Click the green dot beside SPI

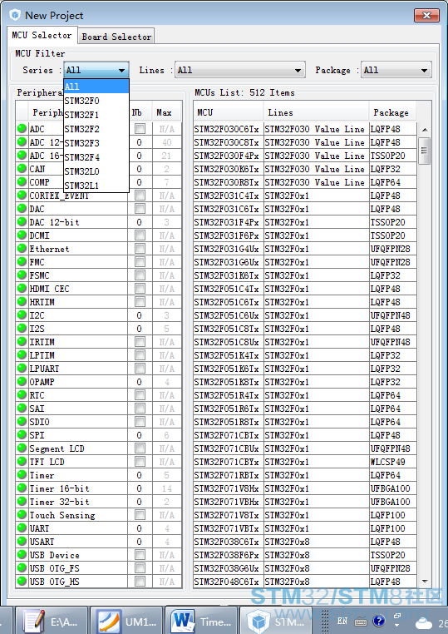(22, 435)
